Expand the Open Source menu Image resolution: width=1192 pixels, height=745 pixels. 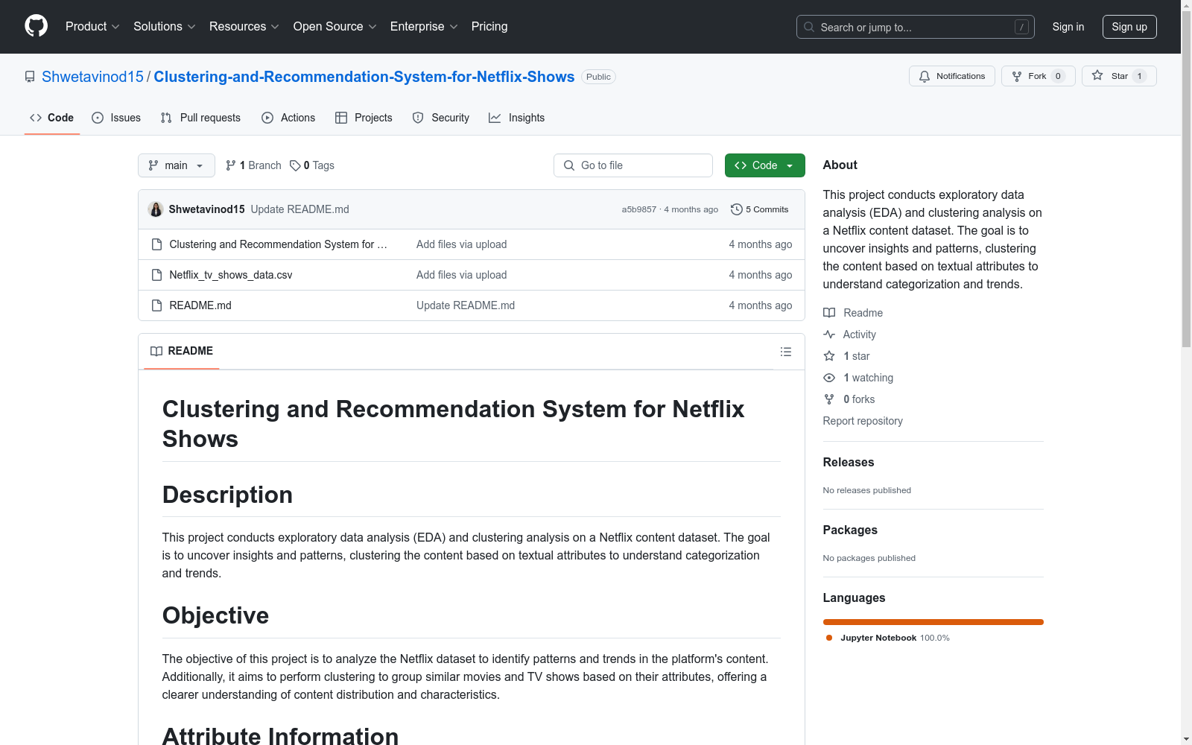click(335, 26)
